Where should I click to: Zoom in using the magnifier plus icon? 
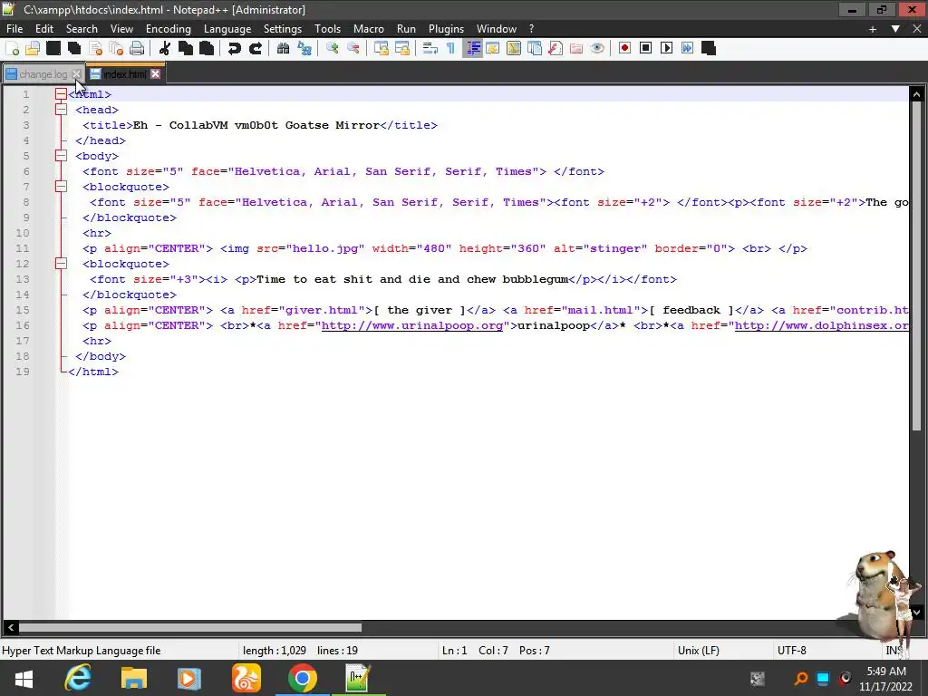tap(332, 49)
